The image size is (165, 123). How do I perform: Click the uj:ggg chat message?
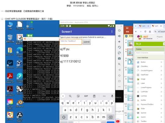pyautogui.click(x=64, y=55)
